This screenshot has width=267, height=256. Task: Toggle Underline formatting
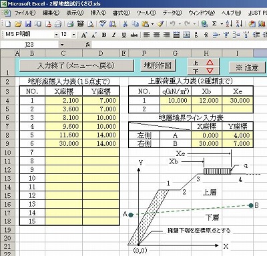(124, 35)
